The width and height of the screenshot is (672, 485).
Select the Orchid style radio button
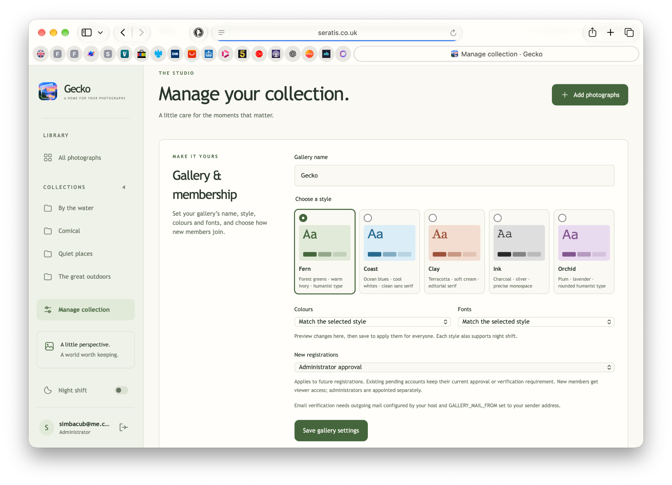562,218
